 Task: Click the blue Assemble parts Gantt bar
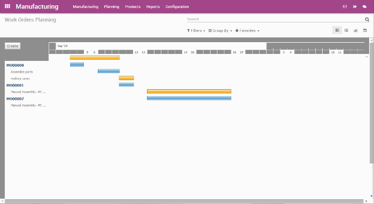click(x=108, y=71)
